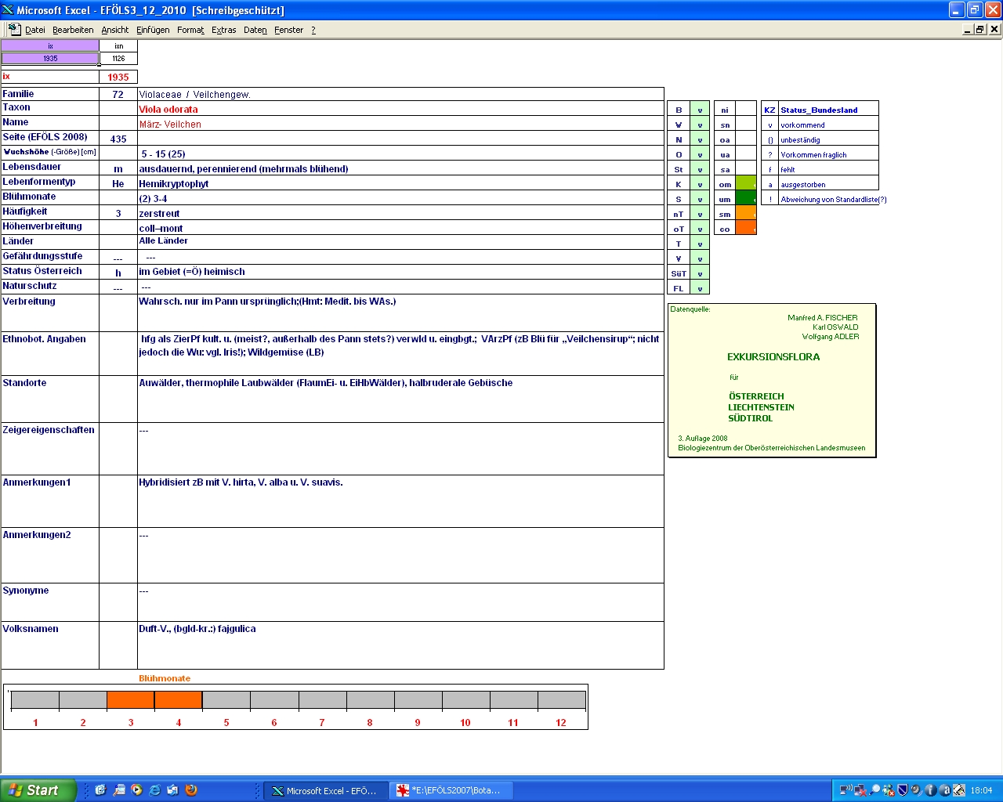The width and height of the screenshot is (1003, 802).
Task: Launch Internet Explorer from the quick launch bar
Action: 154,790
